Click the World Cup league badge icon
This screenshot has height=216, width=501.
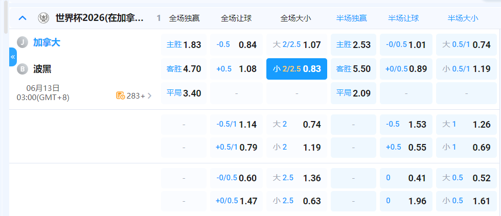(x=43, y=18)
